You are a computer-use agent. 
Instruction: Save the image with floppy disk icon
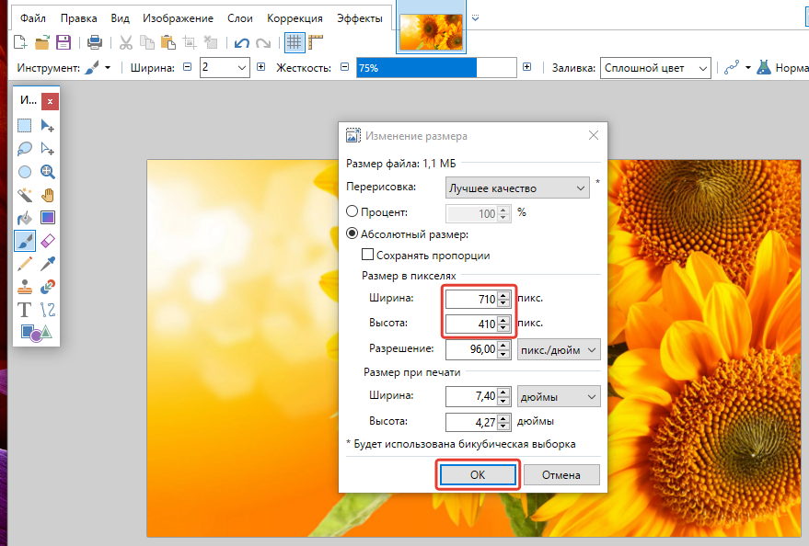point(64,42)
